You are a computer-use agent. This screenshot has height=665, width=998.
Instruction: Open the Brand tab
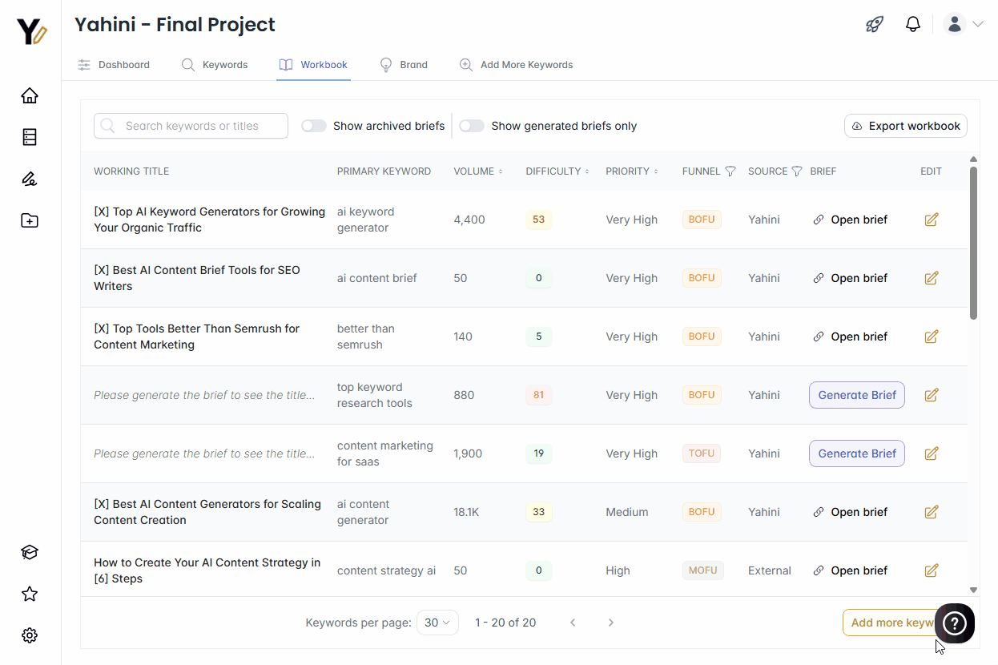404,64
